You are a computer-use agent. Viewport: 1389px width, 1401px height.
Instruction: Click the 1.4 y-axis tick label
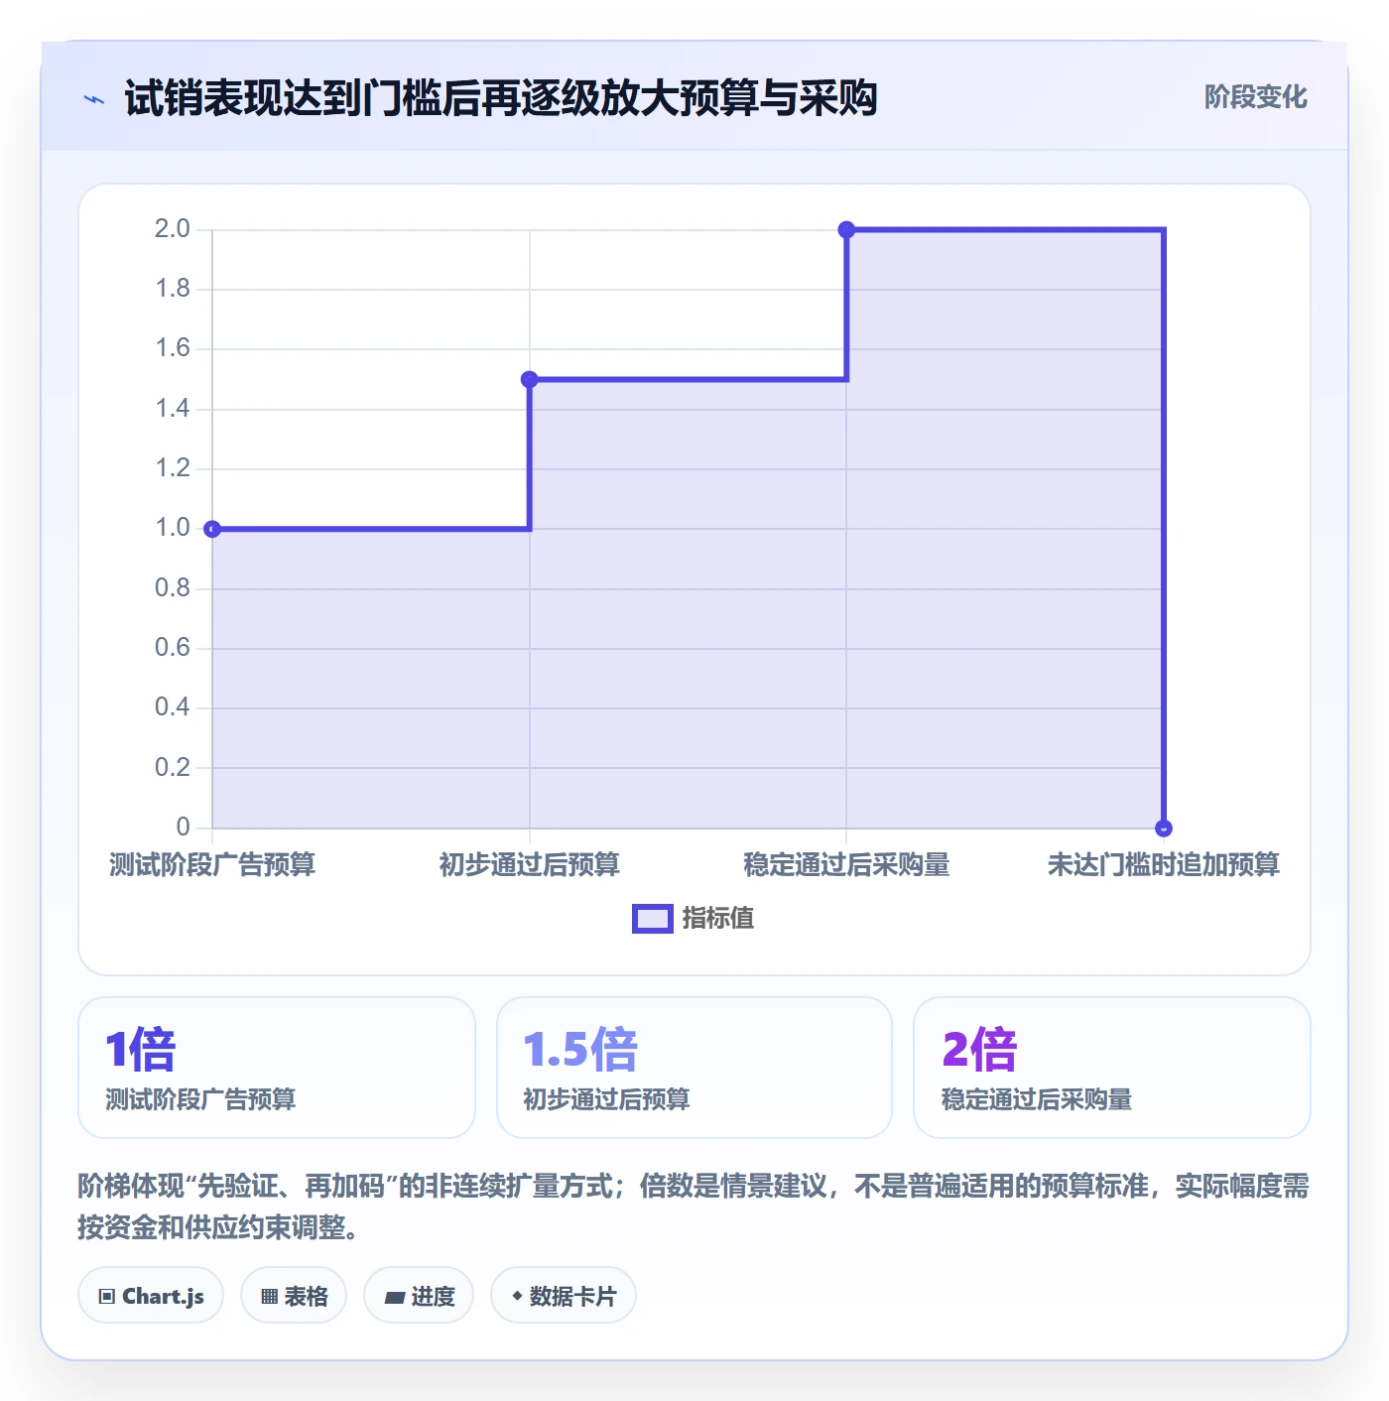pos(172,409)
